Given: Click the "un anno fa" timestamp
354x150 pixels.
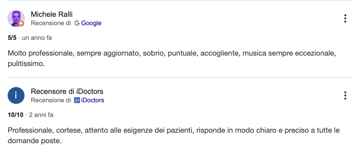Looking at the screenshot, I should [37, 38].
